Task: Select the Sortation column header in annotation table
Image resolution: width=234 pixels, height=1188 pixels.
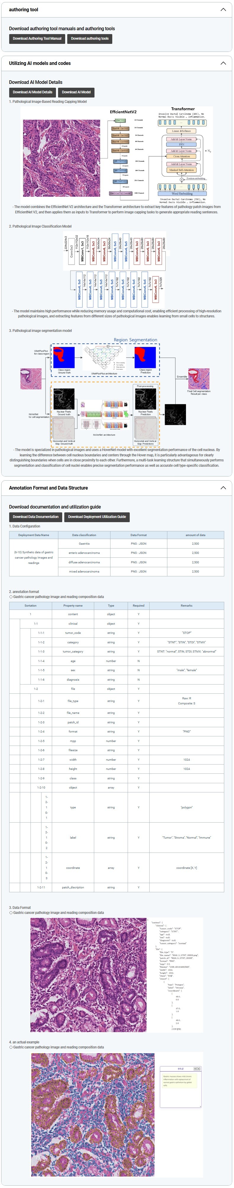Action: pyautogui.click(x=31, y=605)
